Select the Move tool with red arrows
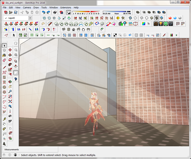This screenshot has width=191, height=159. (10, 50)
